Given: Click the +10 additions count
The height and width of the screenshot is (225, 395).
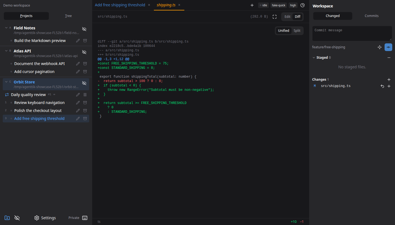Looking at the screenshot, I should tap(294, 222).
